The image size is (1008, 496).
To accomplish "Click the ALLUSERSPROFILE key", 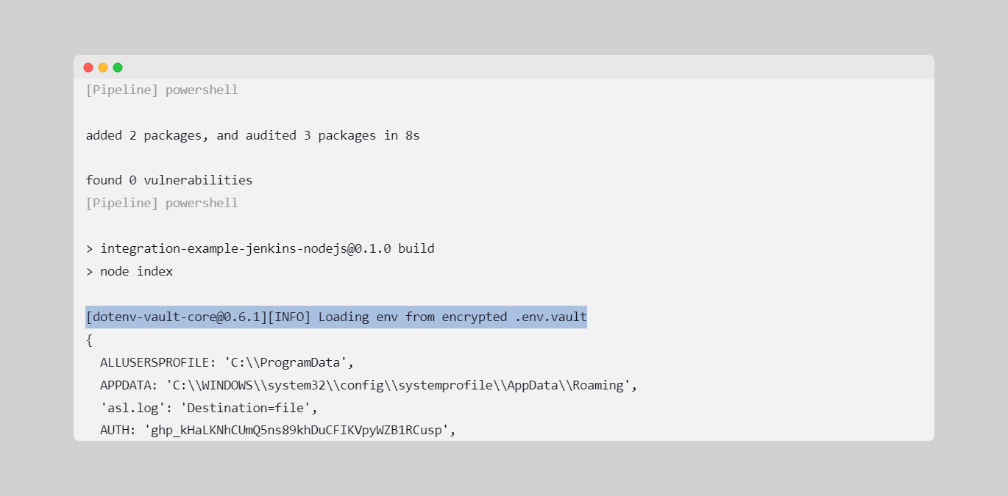I will click(157, 363).
